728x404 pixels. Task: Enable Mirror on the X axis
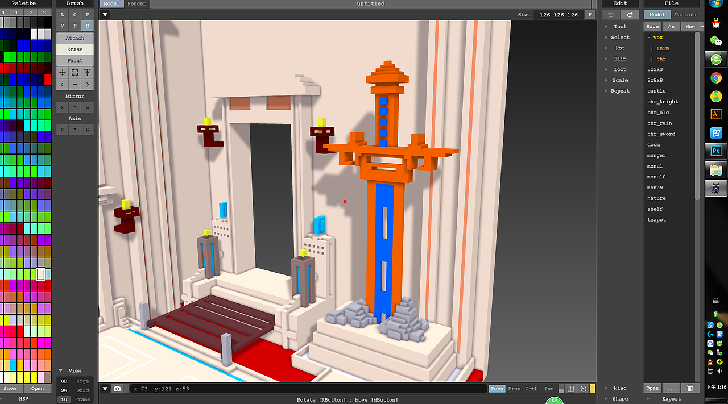[x=62, y=107]
